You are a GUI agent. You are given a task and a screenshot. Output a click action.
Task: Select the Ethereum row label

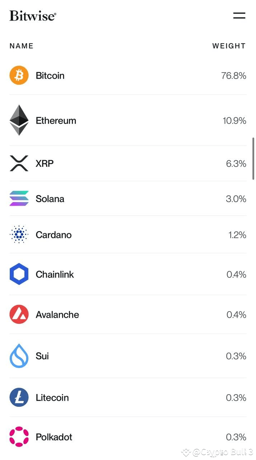point(56,120)
